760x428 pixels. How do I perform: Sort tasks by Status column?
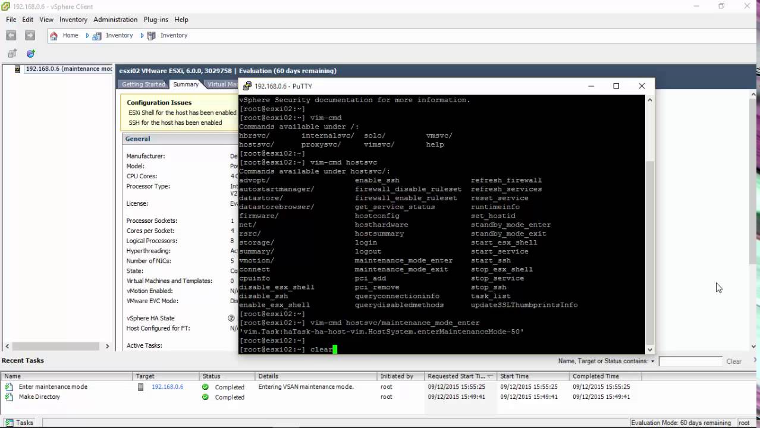click(228, 376)
